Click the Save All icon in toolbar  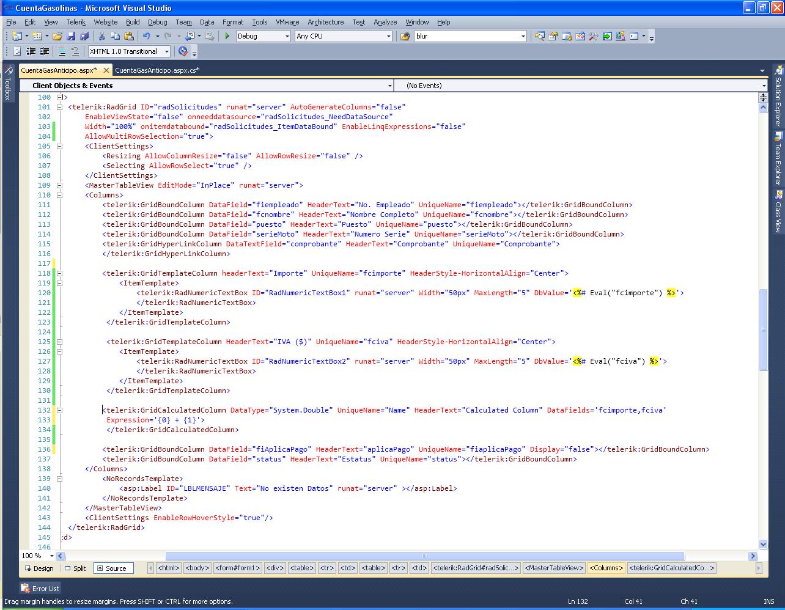[x=84, y=36]
